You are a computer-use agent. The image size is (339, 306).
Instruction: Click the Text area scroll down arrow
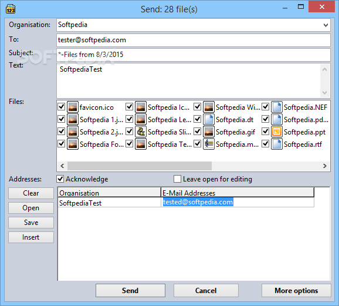(x=324, y=93)
